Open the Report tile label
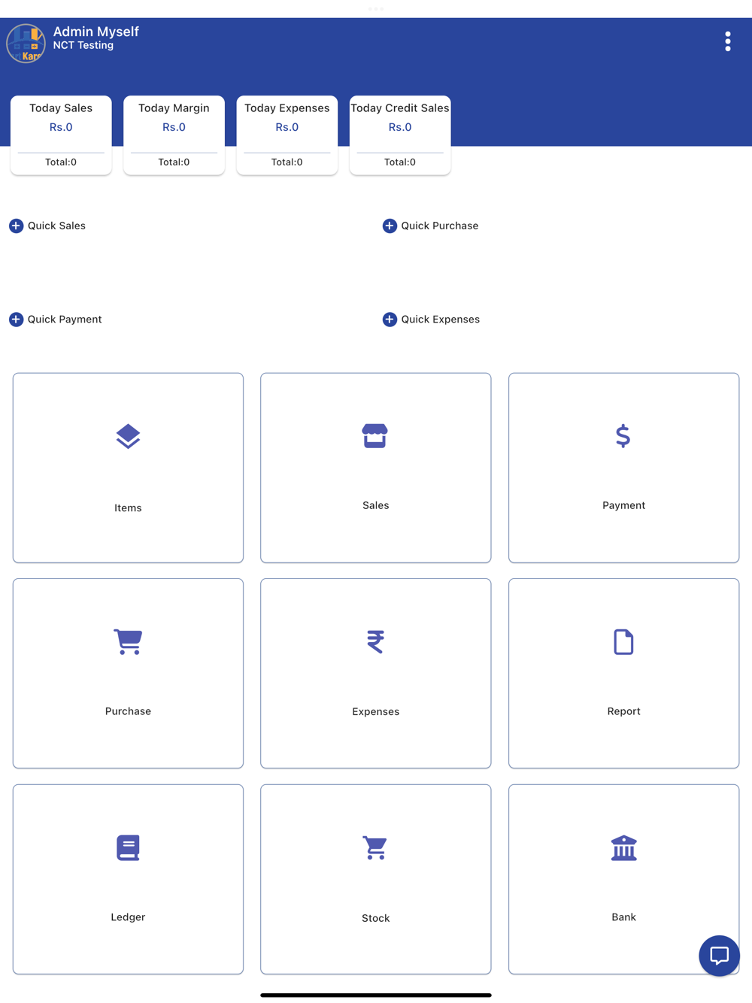Screen dimensions: 752x1003 pyautogui.click(x=623, y=711)
